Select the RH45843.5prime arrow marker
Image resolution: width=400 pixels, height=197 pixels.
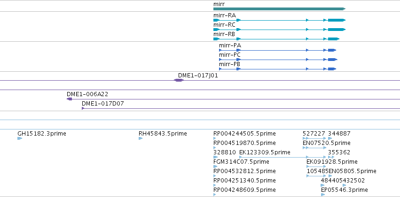point(141,138)
